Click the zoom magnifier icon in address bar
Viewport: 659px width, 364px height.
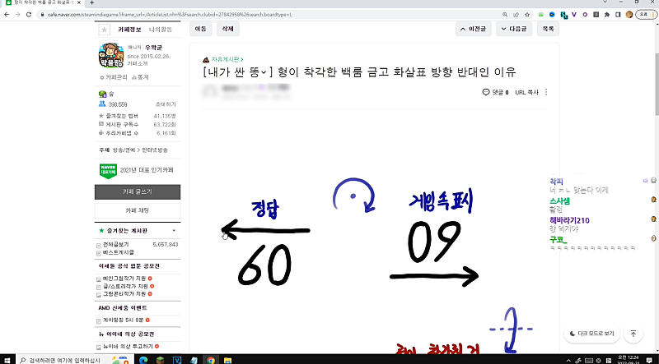[x=505, y=14]
